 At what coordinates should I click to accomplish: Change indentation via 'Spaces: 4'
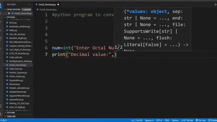149,120
